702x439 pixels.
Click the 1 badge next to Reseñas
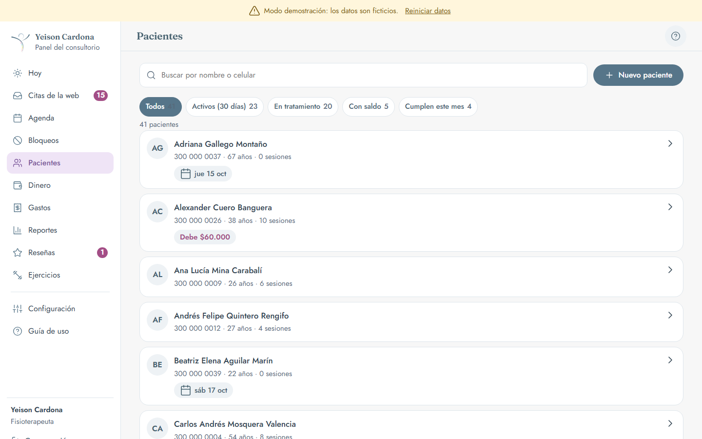point(102,253)
